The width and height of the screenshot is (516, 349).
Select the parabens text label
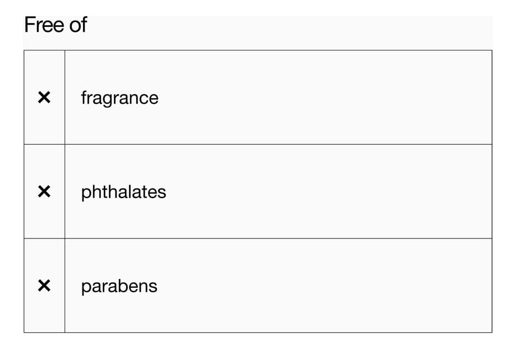point(119,287)
